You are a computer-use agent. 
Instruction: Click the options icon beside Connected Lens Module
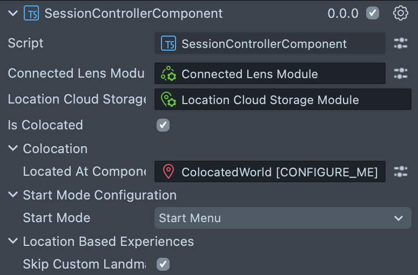click(400, 73)
